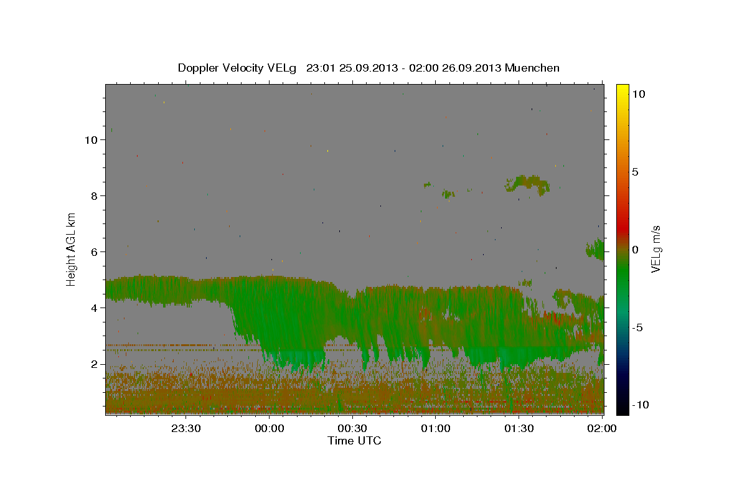This screenshot has width=747, height=498.
Task: Click the 23:30 time tick label
Action: [x=186, y=428]
